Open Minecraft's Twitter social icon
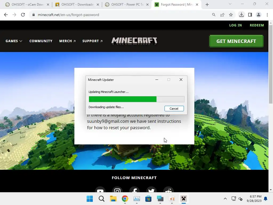This screenshot has height=205, width=273. click(x=151, y=190)
